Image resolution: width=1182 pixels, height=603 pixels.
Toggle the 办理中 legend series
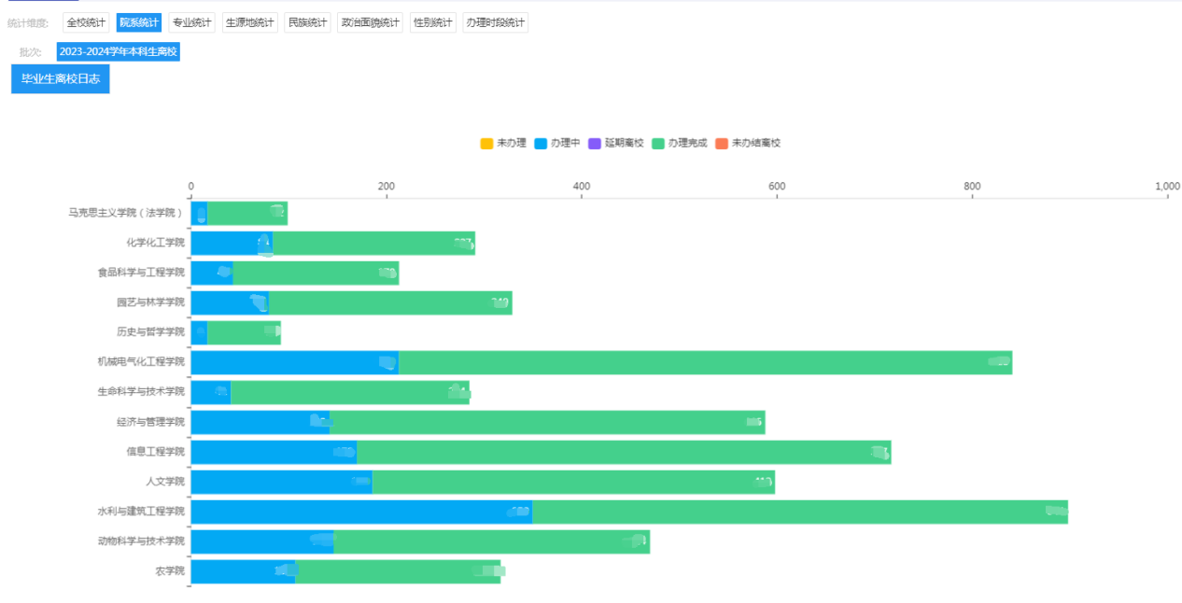point(556,143)
